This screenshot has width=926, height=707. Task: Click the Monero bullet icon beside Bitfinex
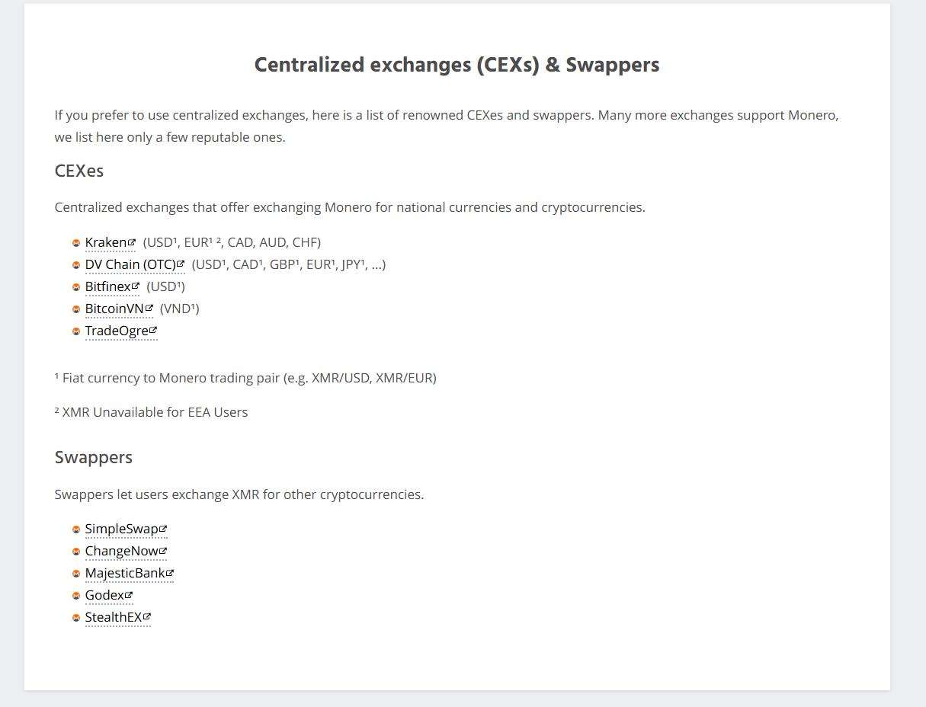76,287
